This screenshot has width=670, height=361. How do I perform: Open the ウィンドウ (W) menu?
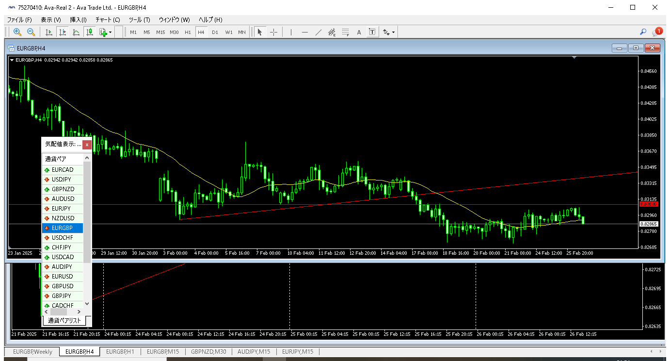point(175,20)
